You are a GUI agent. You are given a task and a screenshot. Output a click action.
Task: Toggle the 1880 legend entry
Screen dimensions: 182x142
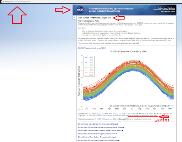[x=89, y=58]
